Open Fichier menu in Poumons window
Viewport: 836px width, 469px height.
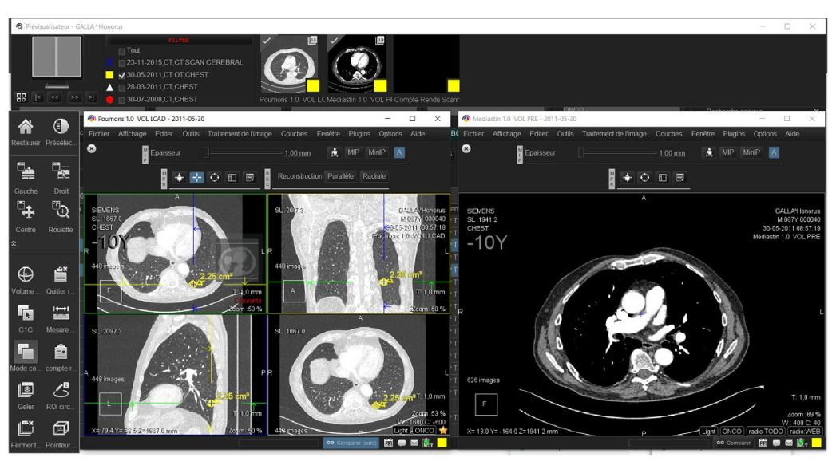click(x=99, y=133)
